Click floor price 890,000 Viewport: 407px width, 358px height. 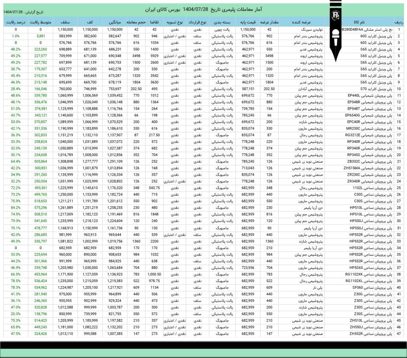tap(90, 254)
